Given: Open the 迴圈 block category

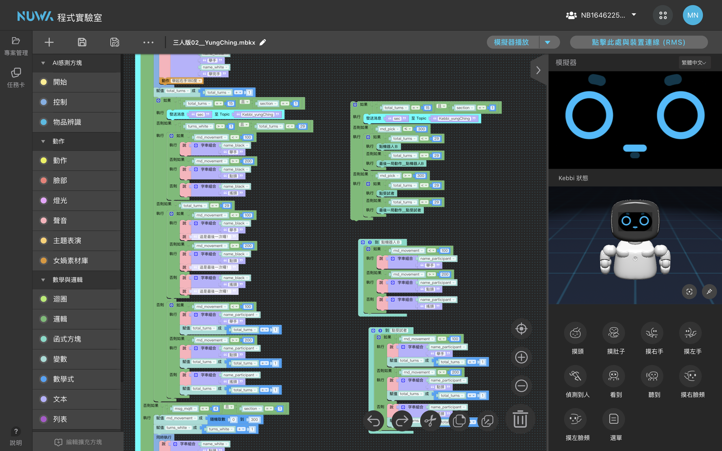Looking at the screenshot, I should [60, 299].
